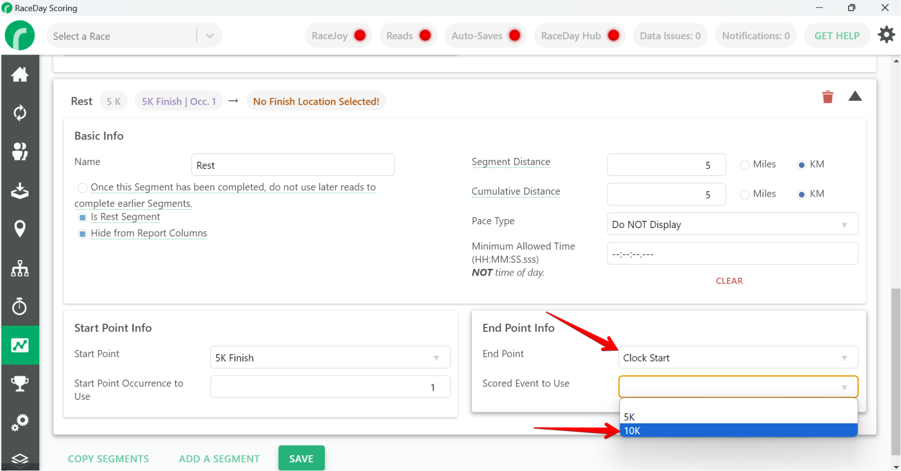Click COPY SEGMENTS
The width and height of the screenshot is (901, 471).
pyautogui.click(x=108, y=459)
